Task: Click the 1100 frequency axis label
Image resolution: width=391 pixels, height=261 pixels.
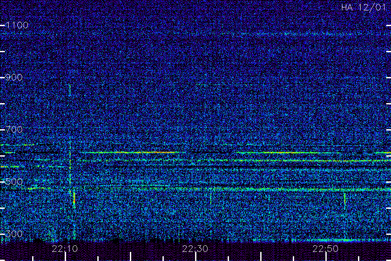Action: 17,25
